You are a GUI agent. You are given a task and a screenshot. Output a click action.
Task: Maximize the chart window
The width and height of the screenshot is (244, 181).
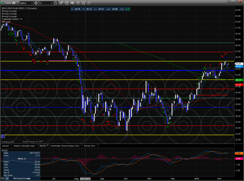tap(237, 1)
